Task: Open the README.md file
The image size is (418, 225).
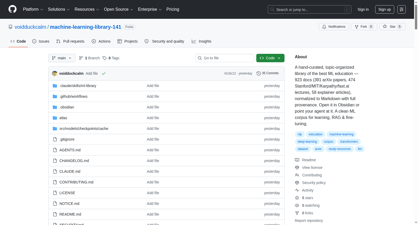Action: pyautogui.click(x=70, y=214)
